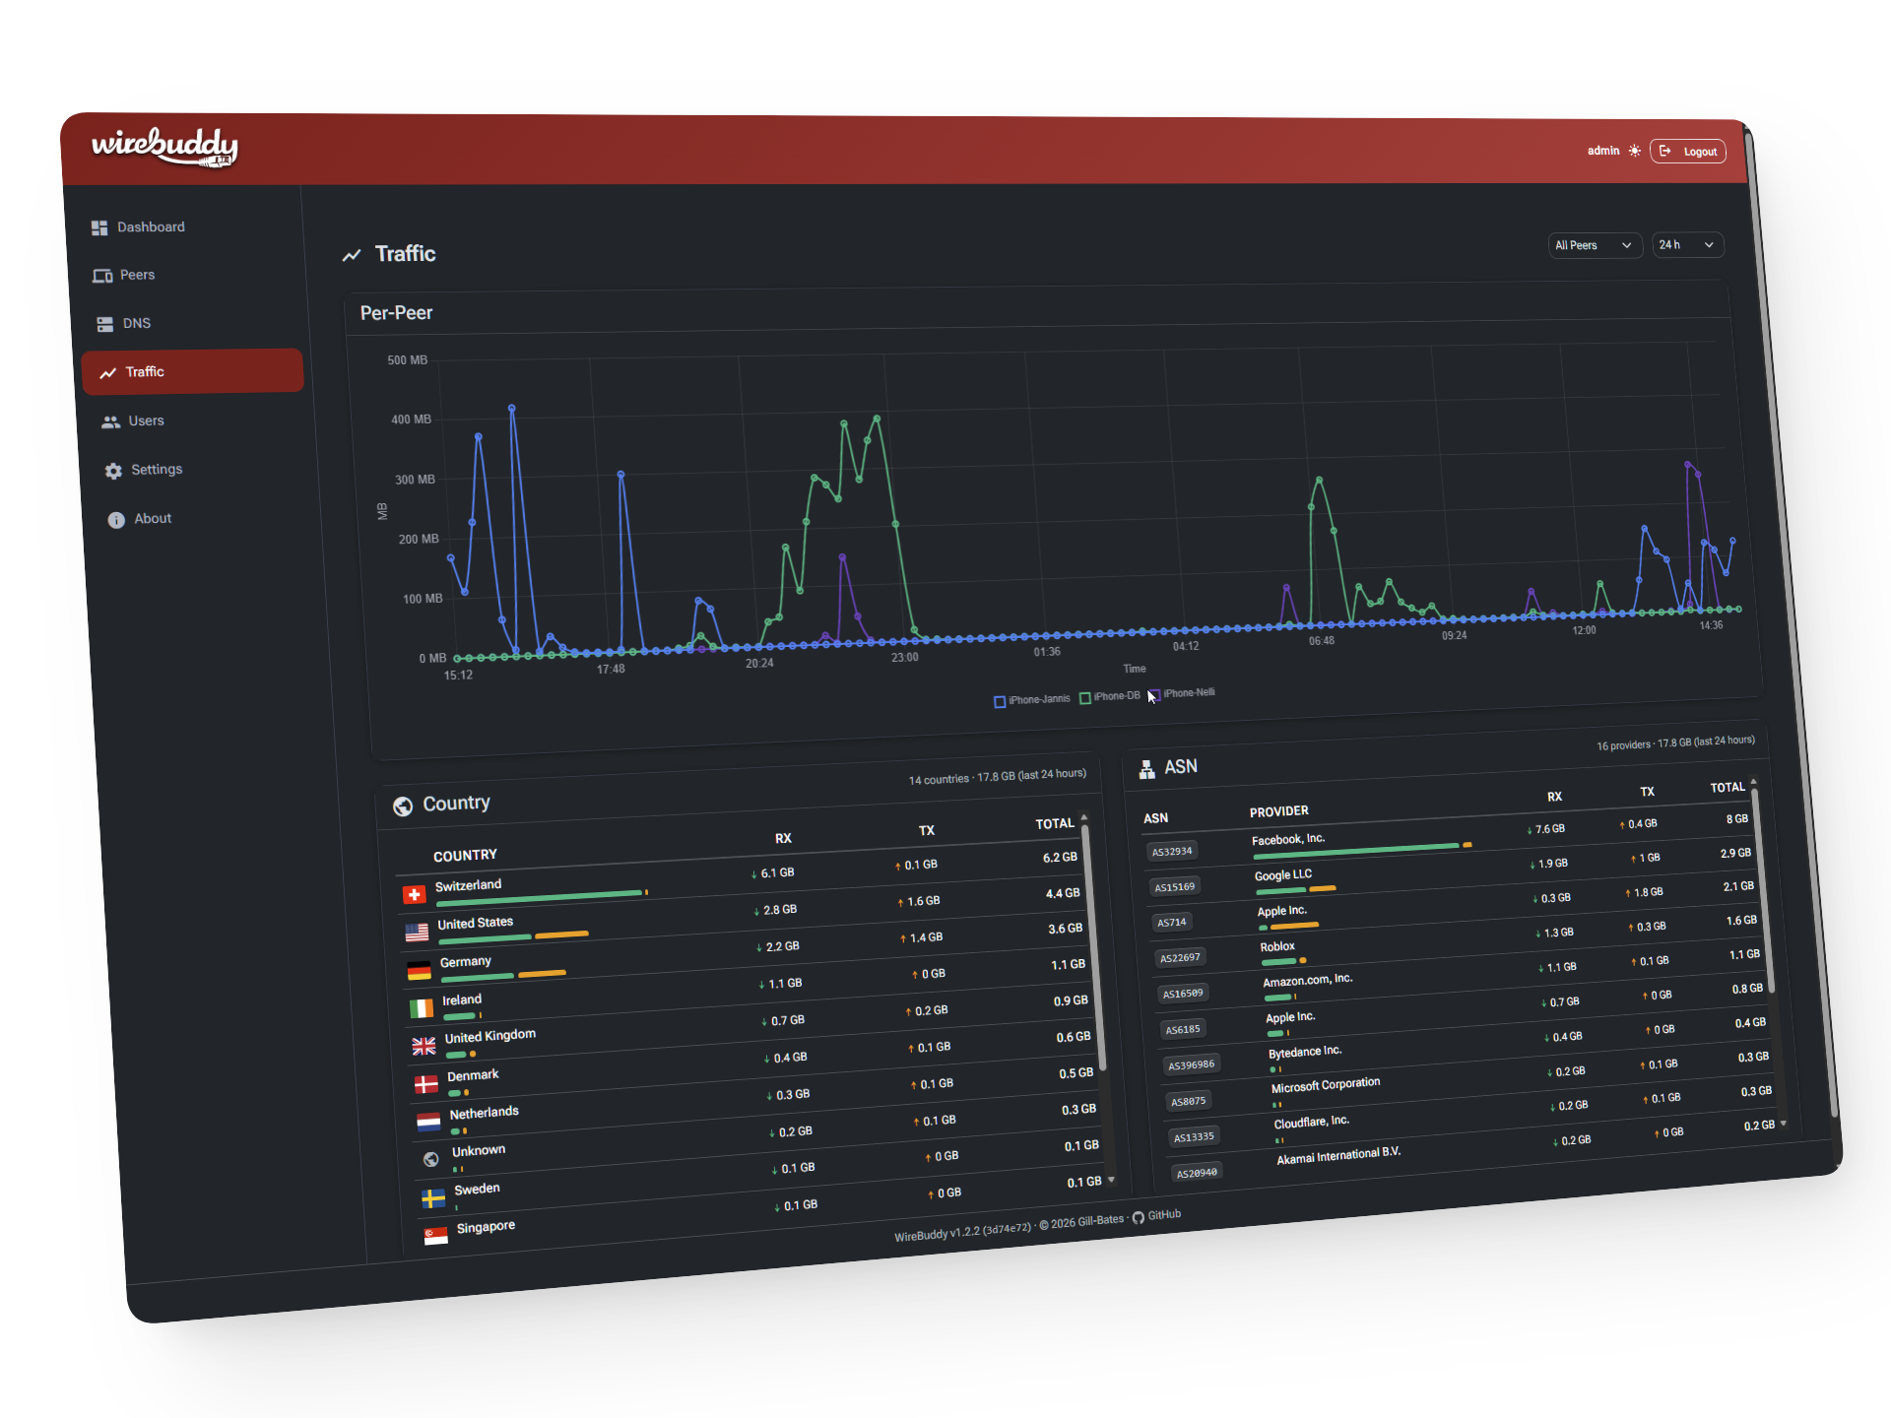Image resolution: width=1891 pixels, height=1418 pixels.
Task: Click the Logout button
Action: pyautogui.click(x=1688, y=151)
